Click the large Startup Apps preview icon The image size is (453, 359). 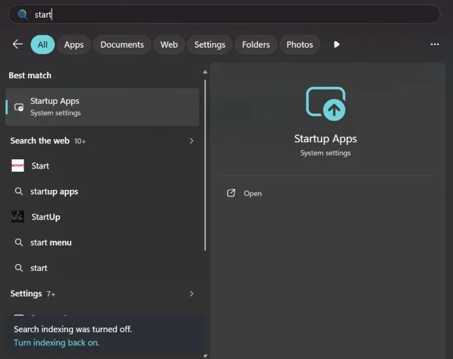click(x=326, y=104)
